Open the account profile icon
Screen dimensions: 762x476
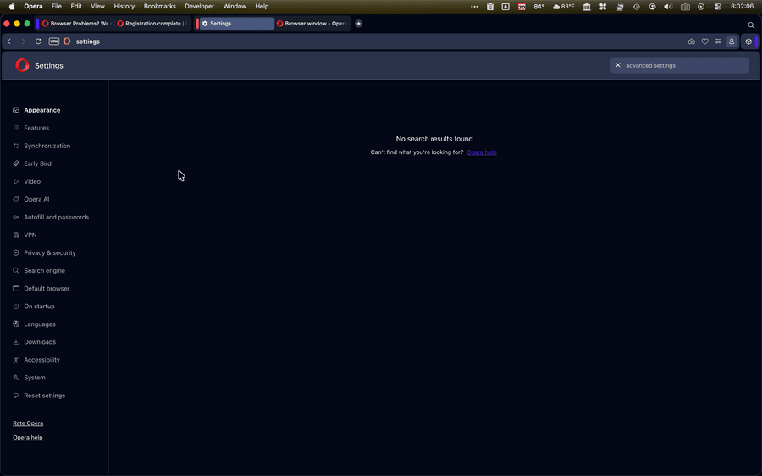pyautogui.click(x=732, y=42)
